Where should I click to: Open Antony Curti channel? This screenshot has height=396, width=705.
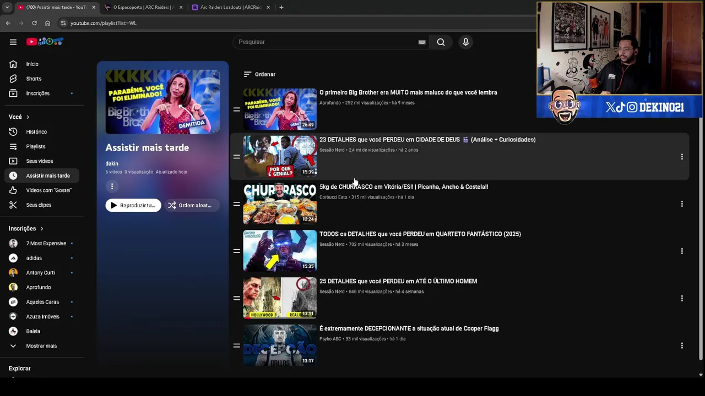[43, 273]
